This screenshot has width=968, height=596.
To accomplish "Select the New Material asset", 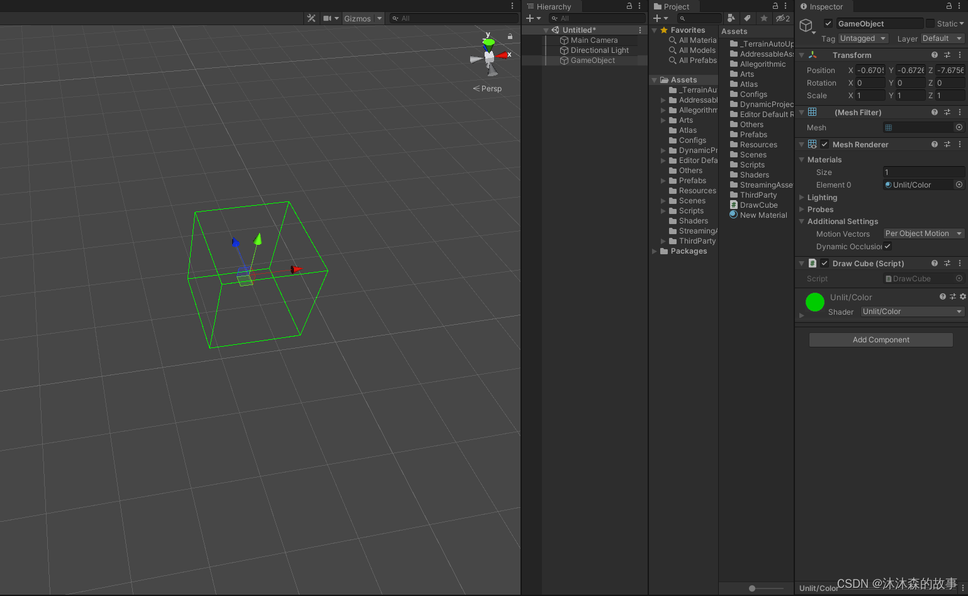I will (x=758, y=215).
